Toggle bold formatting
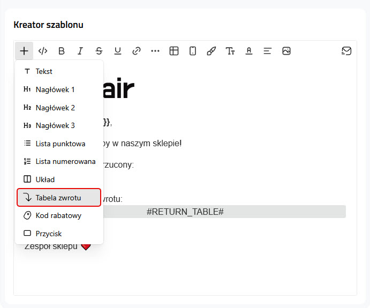This screenshot has height=308, width=370. 62,51
